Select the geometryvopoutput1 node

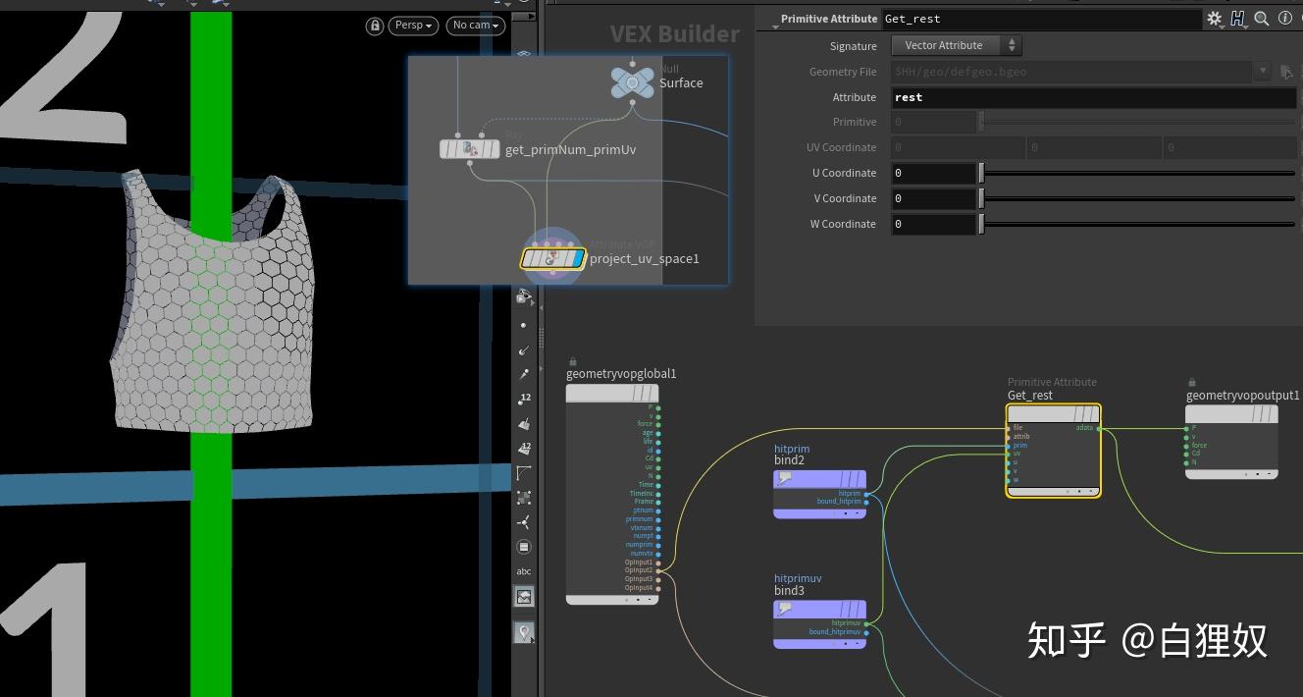(x=1231, y=442)
